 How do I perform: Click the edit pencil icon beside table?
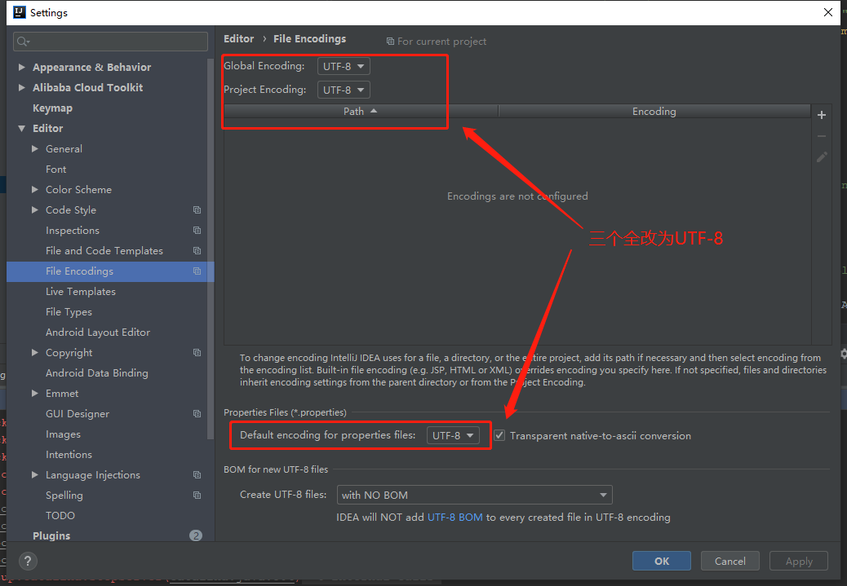click(x=822, y=157)
